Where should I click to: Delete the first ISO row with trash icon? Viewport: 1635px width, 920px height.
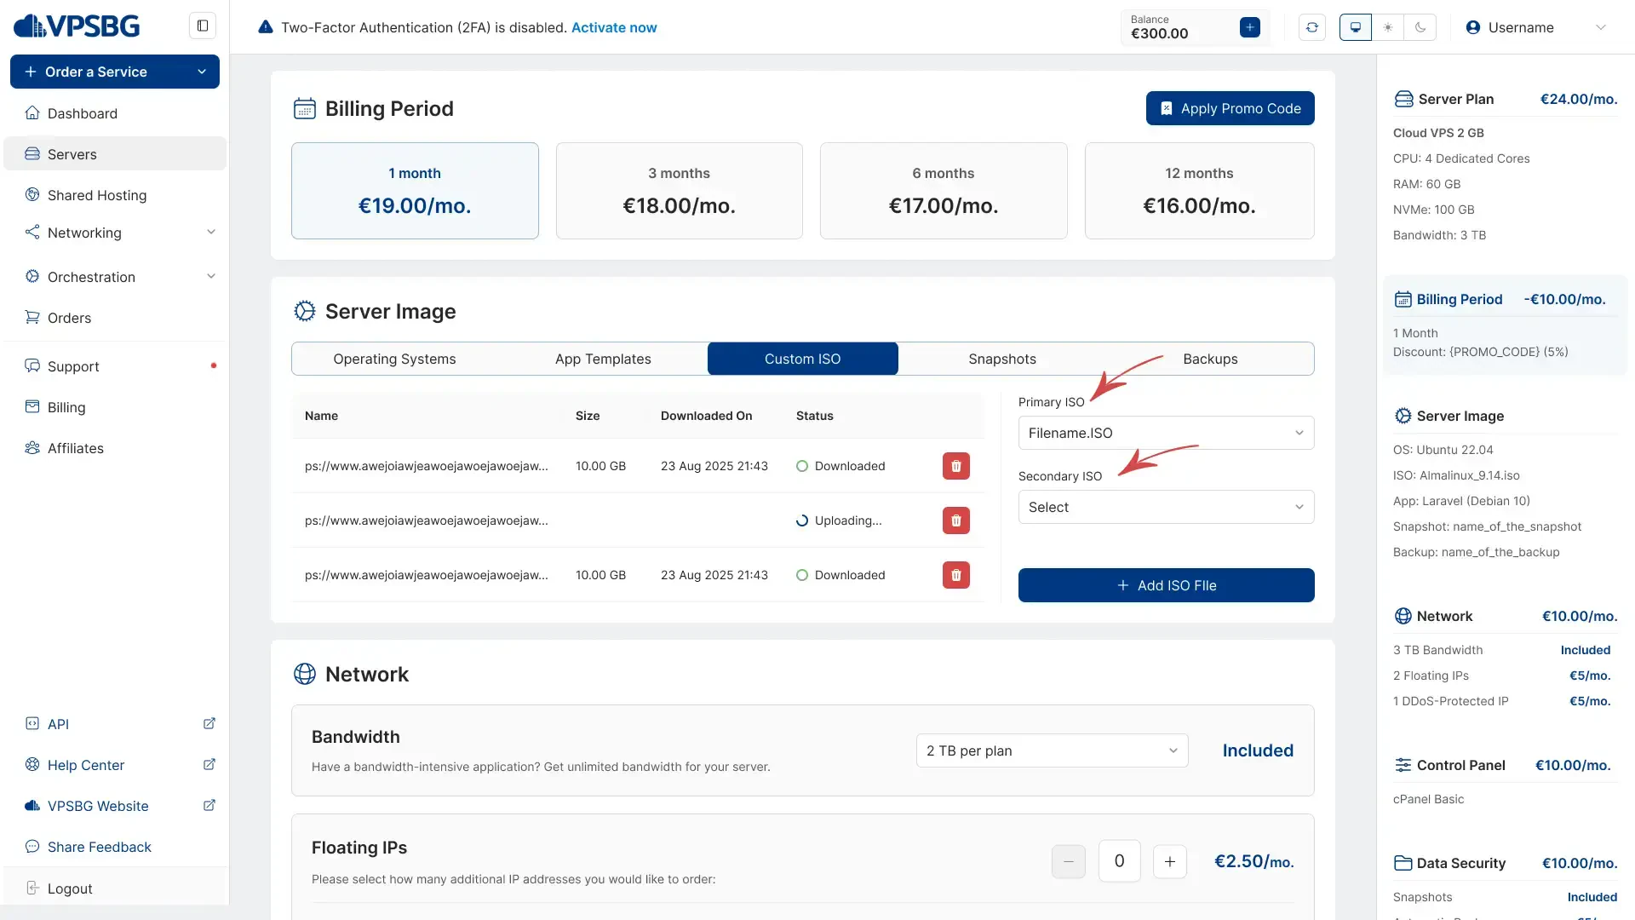[955, 466]
